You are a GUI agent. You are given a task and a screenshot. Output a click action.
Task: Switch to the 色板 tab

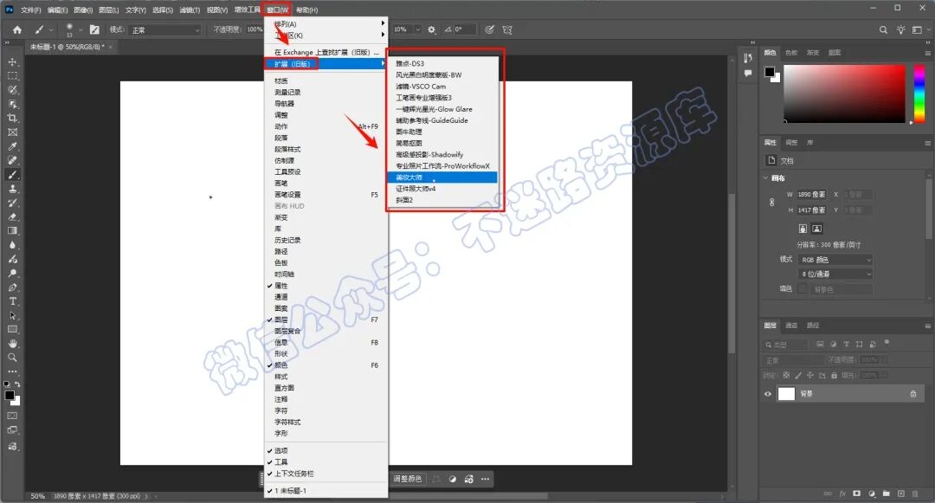coord(791,53)
